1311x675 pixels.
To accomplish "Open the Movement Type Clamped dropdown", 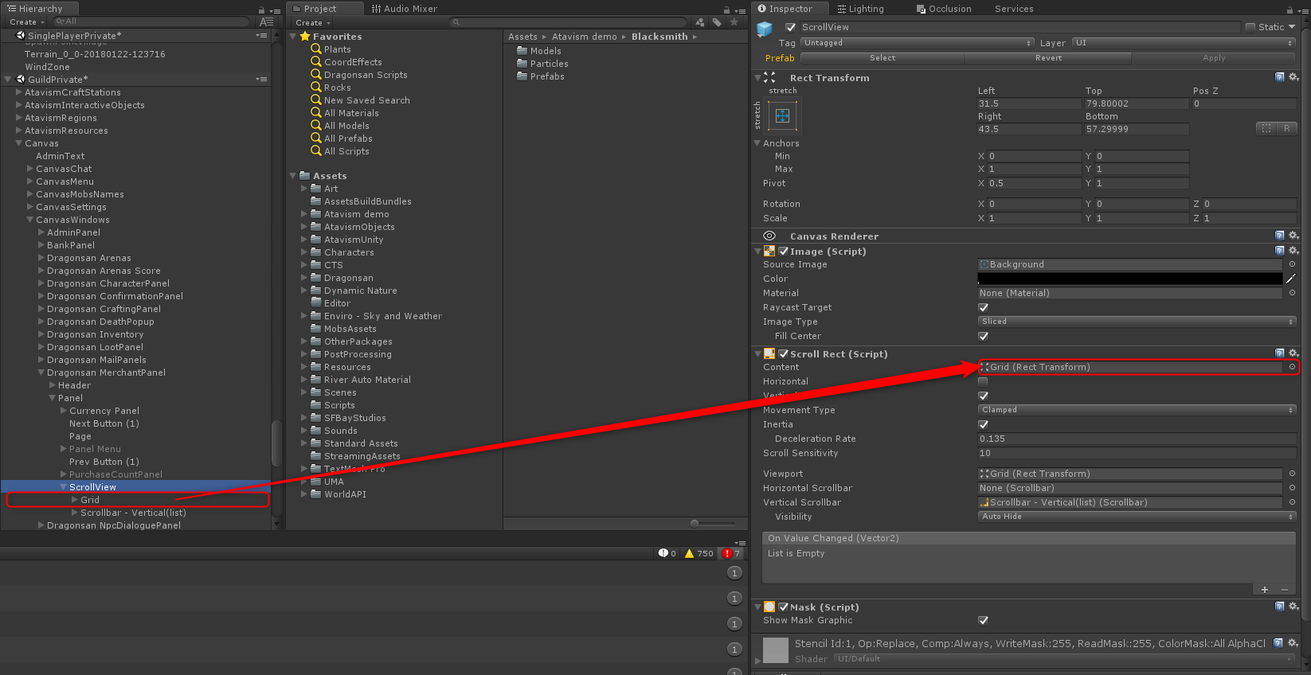I will 1137,410.
